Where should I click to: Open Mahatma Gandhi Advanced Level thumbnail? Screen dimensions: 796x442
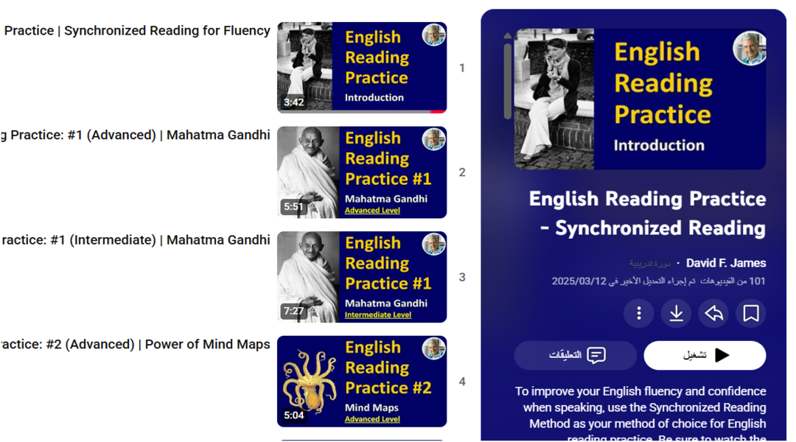(x=362, y=172)
